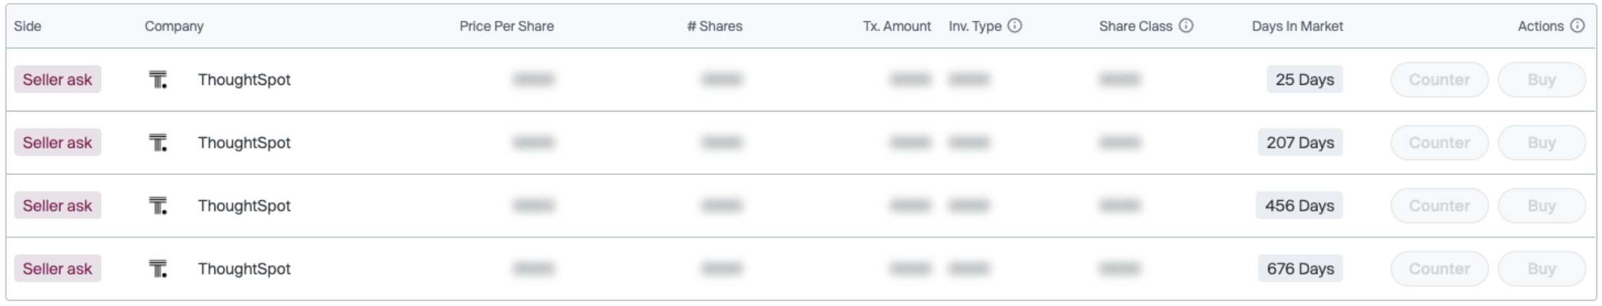Click the Actions info icon
Image resolution: width=1602 pixels, height=306 pixels.
[x=1578, y=26]
